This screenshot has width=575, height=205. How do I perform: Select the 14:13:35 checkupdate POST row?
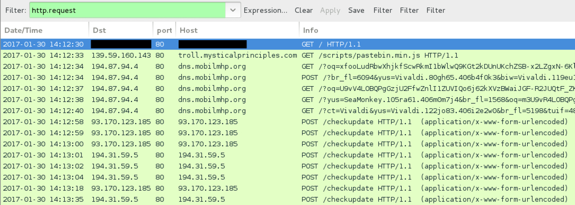point(287,199)
